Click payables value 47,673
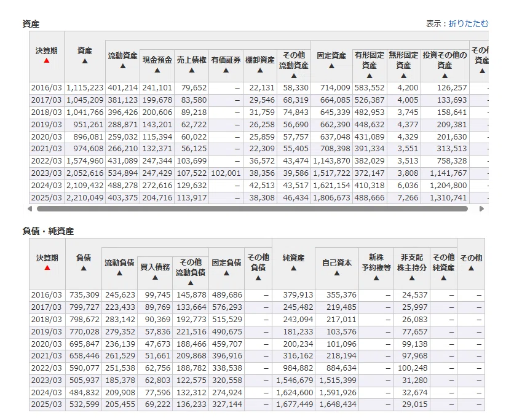 point(157,344)
